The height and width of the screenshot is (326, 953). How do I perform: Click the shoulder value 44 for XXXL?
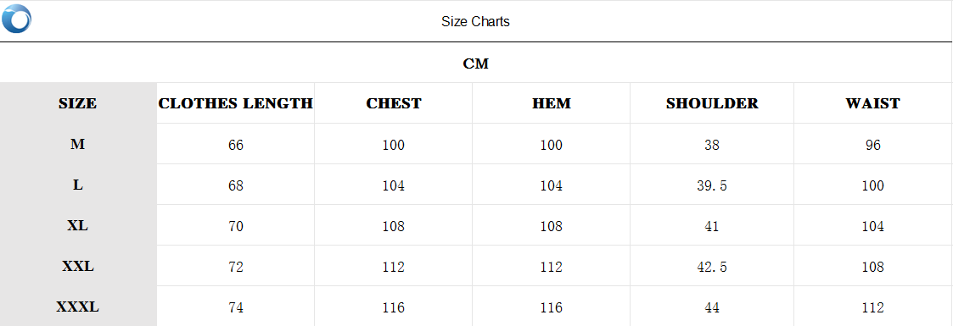click(x=712, y=308)
